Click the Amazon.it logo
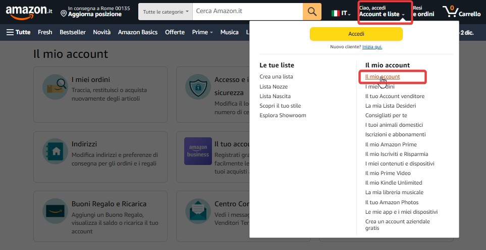The height and width of the screenshot is (250, 486). (x=28, y=11)
